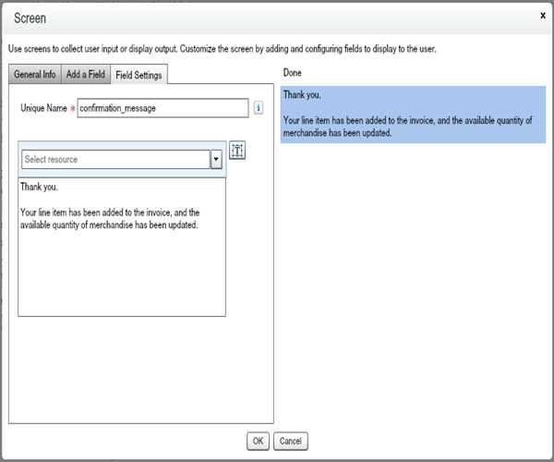Click the Screen dialog title
This screenshot has height=462, width=554.
[x=30, y=18]
